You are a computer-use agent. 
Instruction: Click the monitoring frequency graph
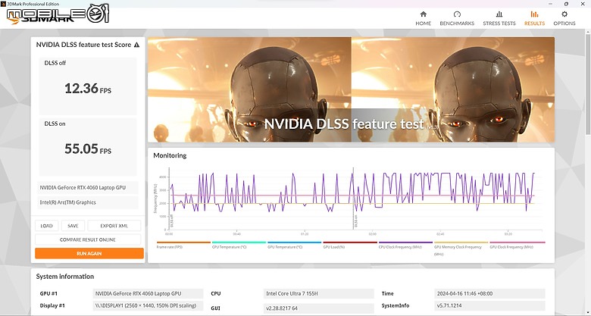[351, 200]
